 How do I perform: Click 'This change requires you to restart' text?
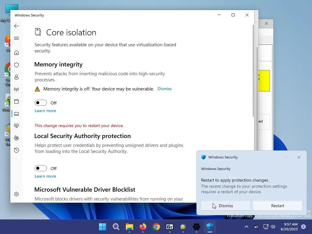pos(79,126)
